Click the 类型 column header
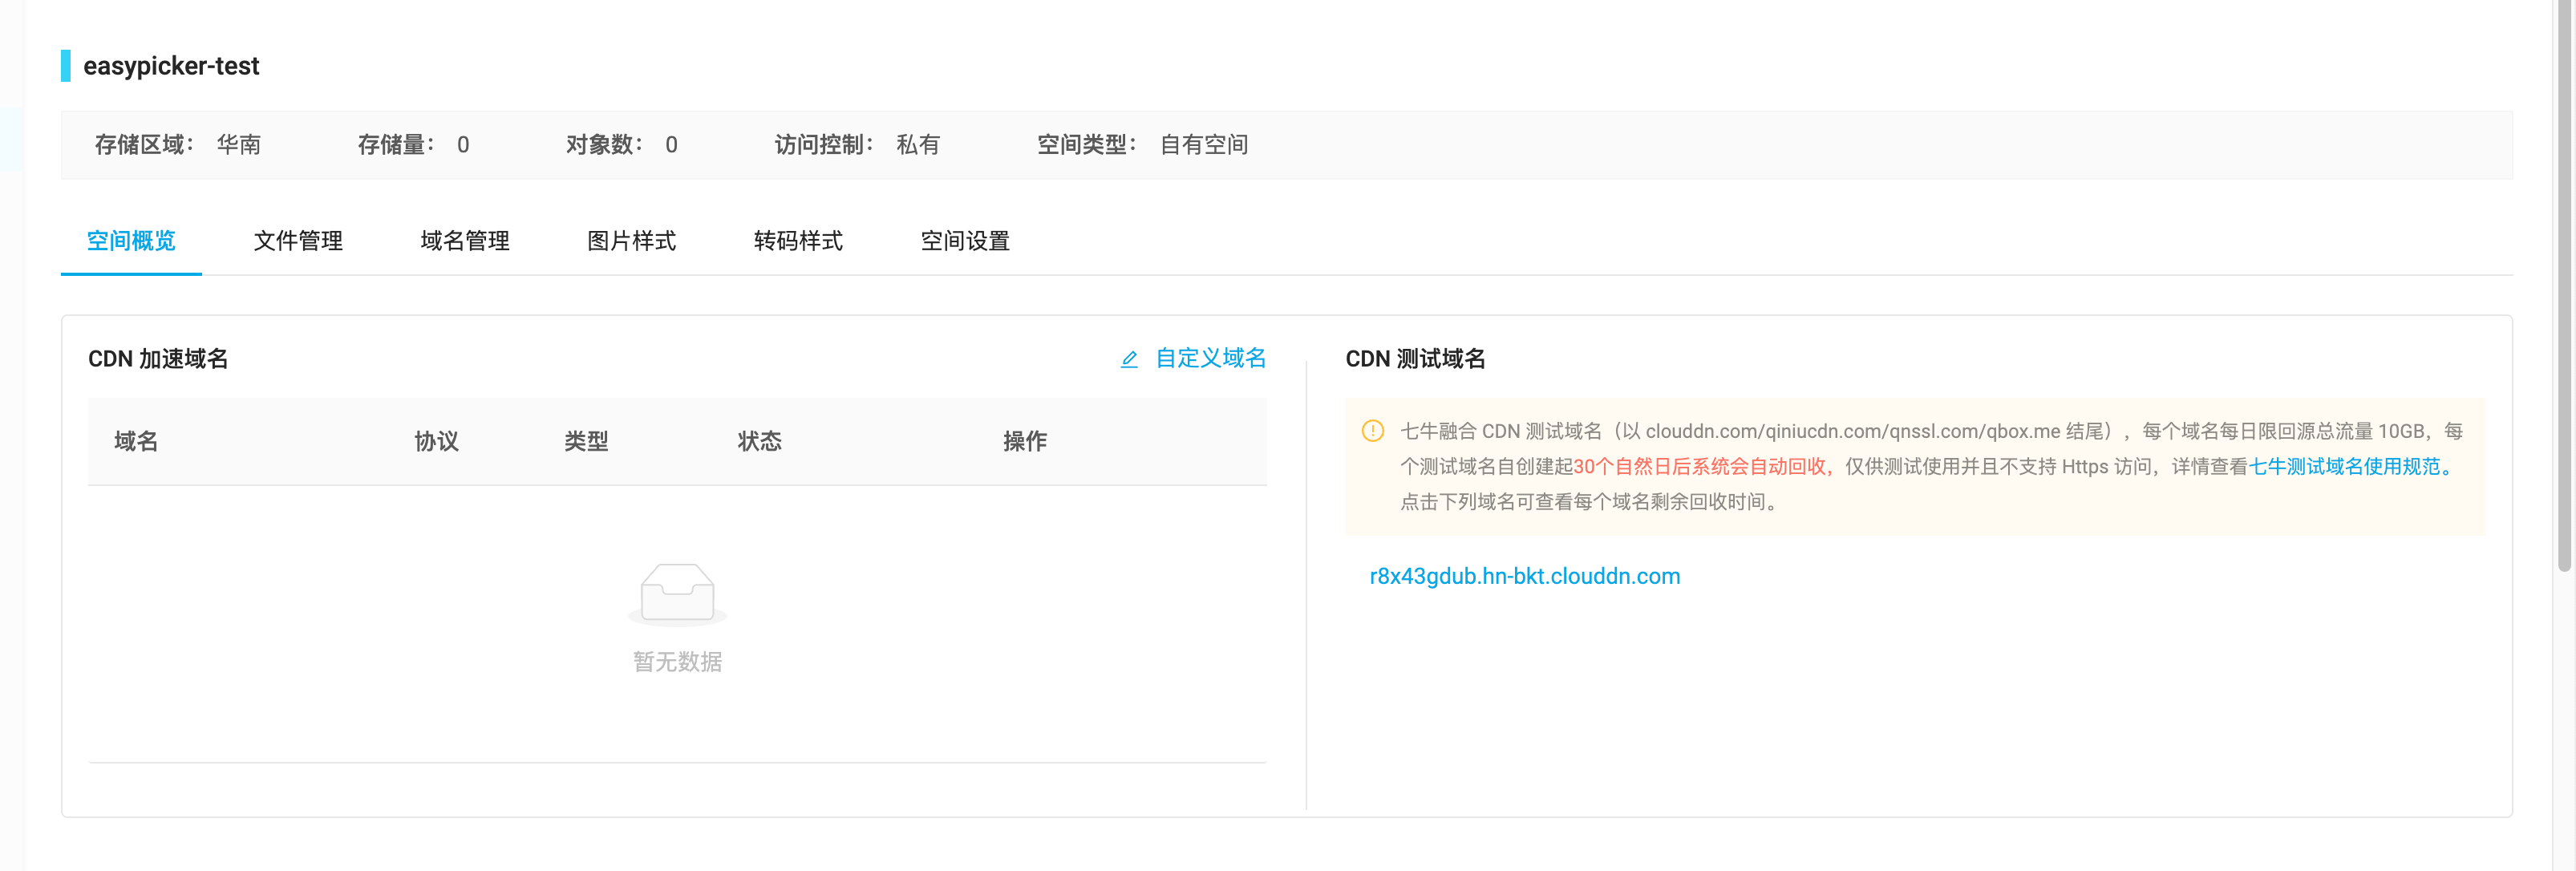The width and height of the screenshot is (2576, 871). [x=586, y=441]
